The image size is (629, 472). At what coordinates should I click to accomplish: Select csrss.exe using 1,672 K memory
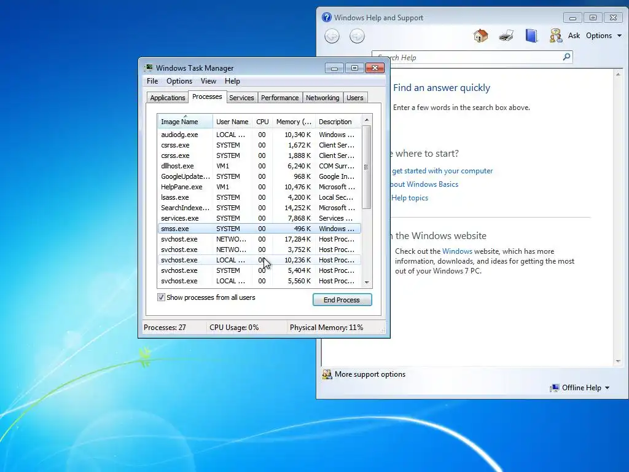click(259, 145)
